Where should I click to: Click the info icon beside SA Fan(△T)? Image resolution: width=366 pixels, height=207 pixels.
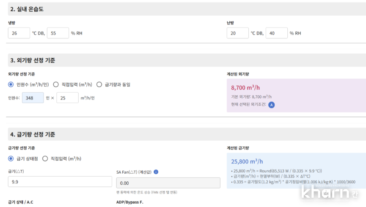pos(156,172)
